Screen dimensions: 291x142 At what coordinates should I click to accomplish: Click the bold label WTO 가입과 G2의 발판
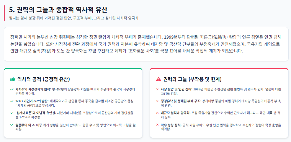click(32, 101)
